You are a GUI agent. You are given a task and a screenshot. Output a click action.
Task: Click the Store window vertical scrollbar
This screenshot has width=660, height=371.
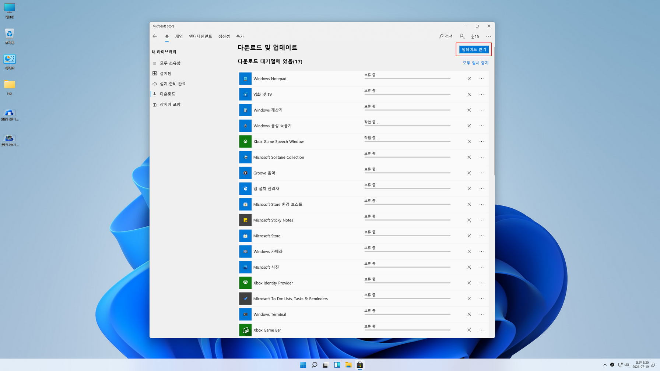pos(494,110)
